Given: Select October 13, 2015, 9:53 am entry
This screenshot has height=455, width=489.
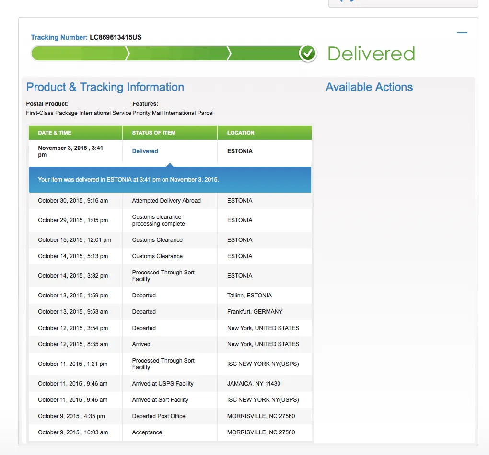Looking at the screenshot, I should click(x=73, y=312).
